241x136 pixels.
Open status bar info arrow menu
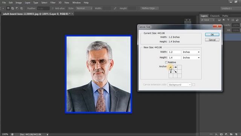point(47,134)
